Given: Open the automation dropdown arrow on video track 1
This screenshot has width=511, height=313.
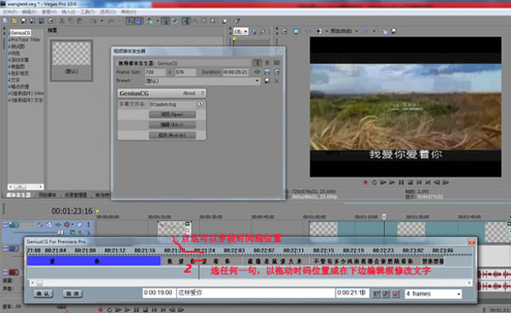Looking at the screenshot, I should (x=72, y=225).
